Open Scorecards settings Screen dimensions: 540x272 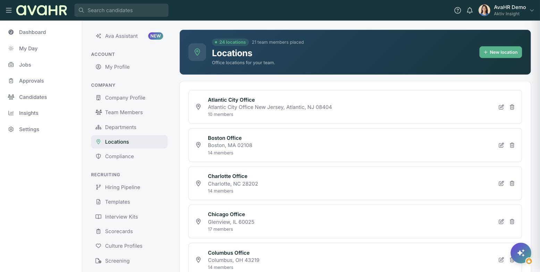click(129, 231)
